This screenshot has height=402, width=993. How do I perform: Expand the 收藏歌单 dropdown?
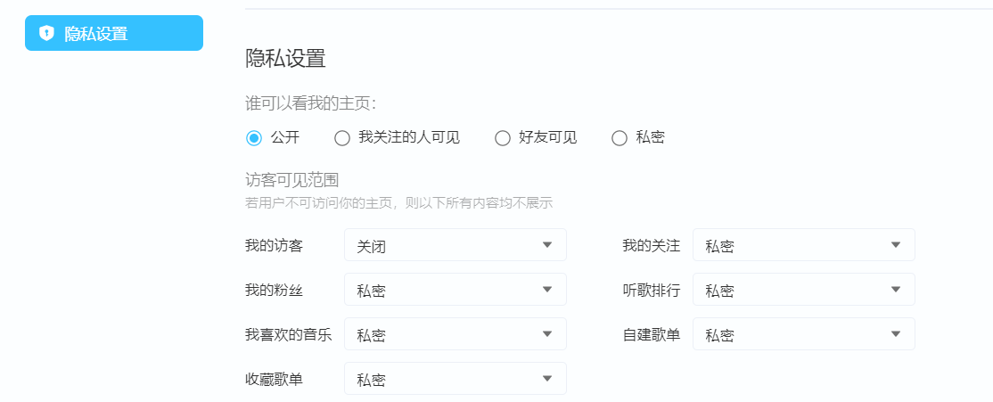[455, 379]
